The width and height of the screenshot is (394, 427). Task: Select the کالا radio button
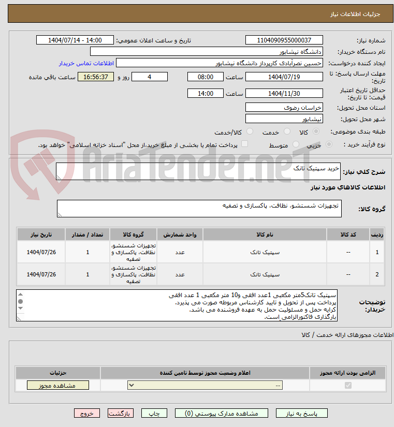click(x=316, y=131)
